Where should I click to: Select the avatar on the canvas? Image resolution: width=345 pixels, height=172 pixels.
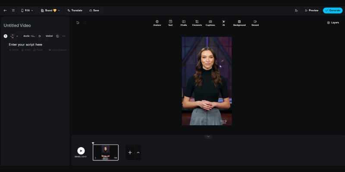coord(207,81)
